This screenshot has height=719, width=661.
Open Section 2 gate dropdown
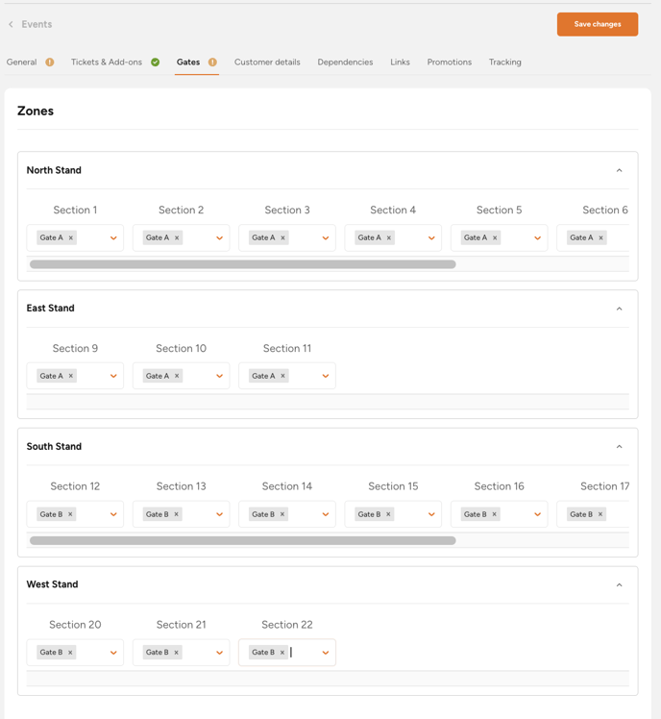pos(219,238)
